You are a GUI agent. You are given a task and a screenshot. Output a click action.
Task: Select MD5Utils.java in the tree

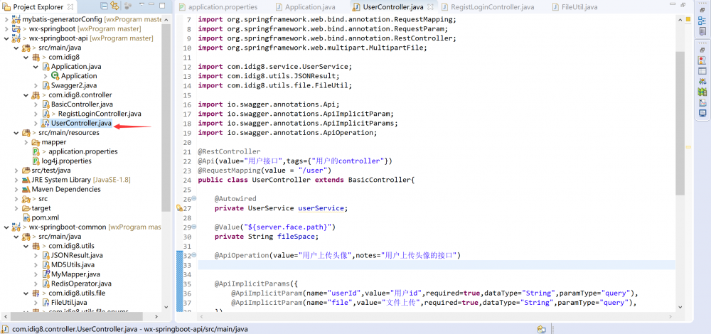pos(73,264)
